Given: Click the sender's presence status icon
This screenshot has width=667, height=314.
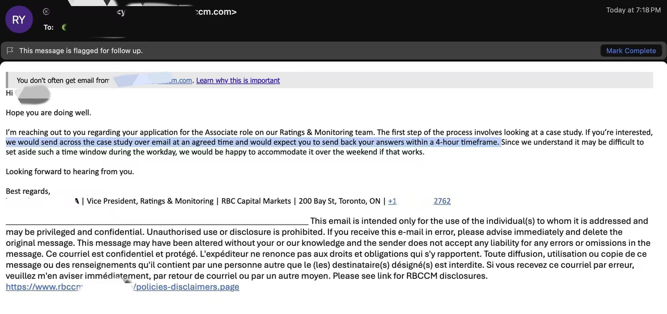Looking at the screenshot, I should (x=46, y=11).
